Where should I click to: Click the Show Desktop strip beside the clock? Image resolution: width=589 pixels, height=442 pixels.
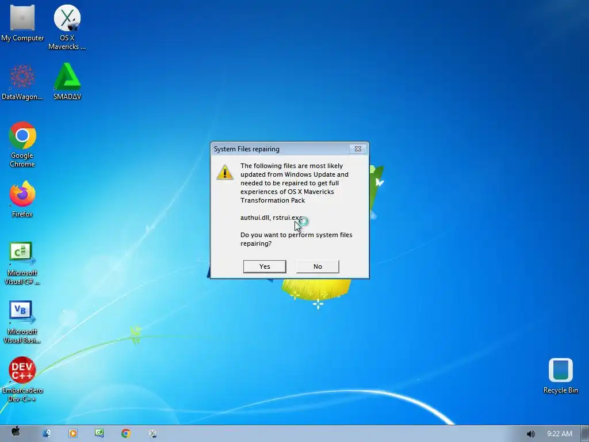[x=584, y=434]
